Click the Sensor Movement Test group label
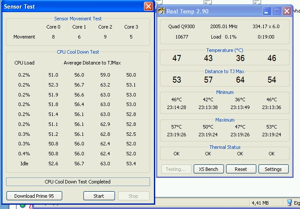Viewport: 300px width, 209px height. [78, 19]
